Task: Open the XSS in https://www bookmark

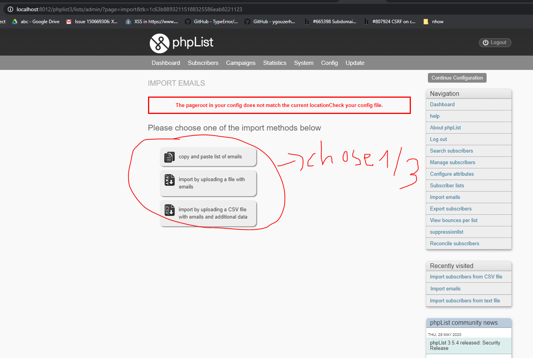Action: pos(152,22)
